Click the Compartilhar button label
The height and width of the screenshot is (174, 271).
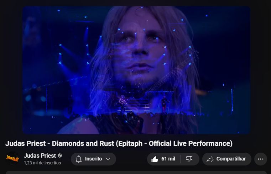[231, 159]
